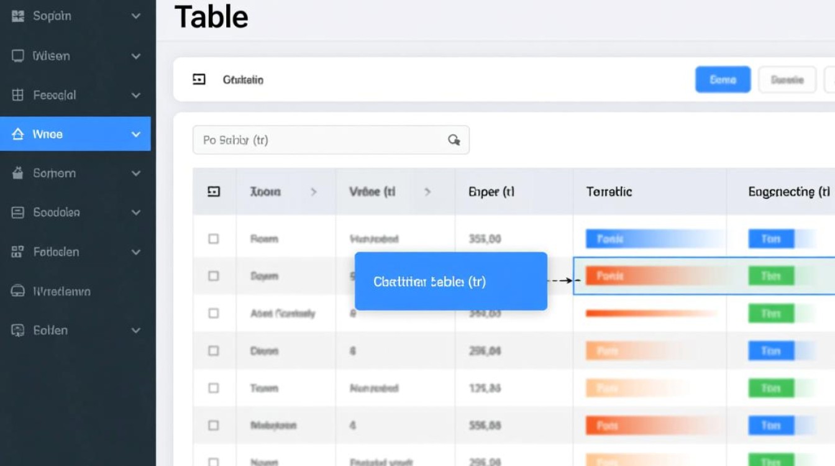Open the Fotloden layout icon in sidebar
This screenshot has width=835, height=466.
17,252
